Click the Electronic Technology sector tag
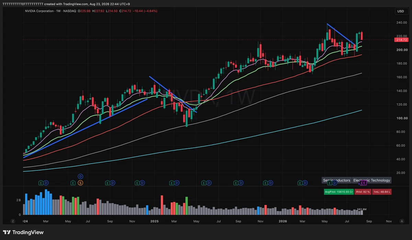 [x=372, y=180]
